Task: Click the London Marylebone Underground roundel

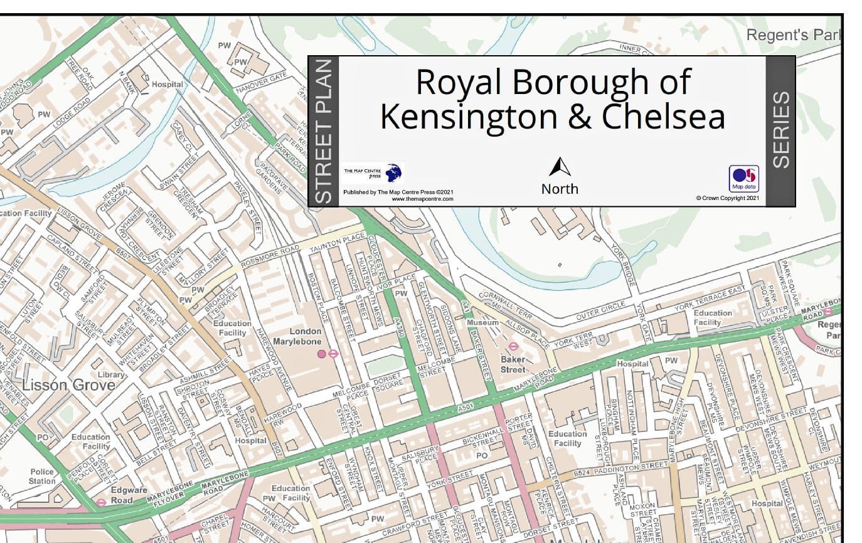Action: 334,354
